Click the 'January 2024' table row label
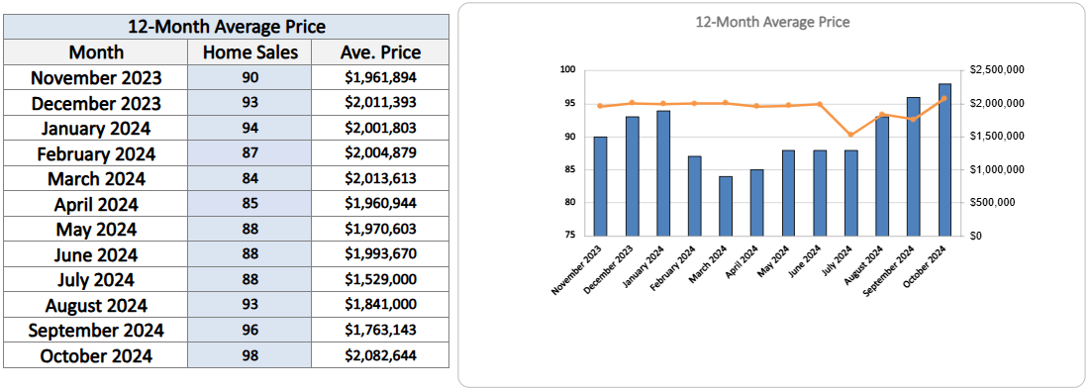 [x=96, y=129]
